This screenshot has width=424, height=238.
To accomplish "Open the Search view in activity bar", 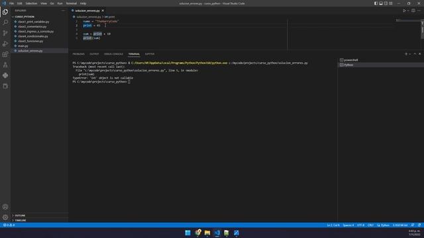I will coord(5,22).
